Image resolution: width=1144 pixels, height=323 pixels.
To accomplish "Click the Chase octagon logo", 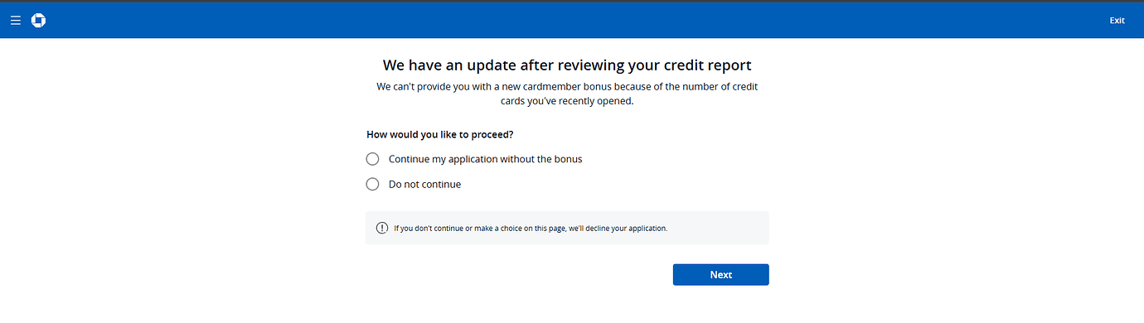I will pyautogui.click(x=38, y=21).
